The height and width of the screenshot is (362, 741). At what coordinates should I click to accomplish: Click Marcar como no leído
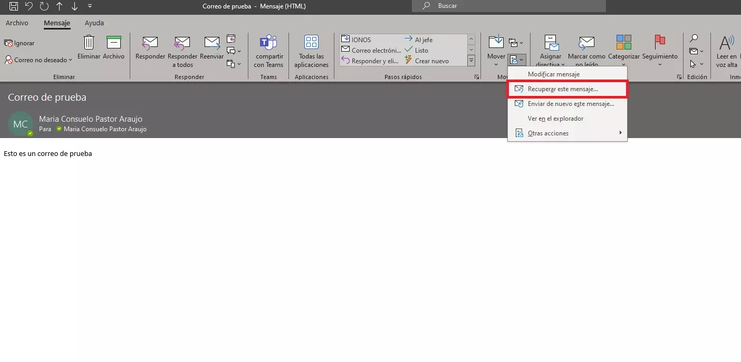tap(586, 43)
